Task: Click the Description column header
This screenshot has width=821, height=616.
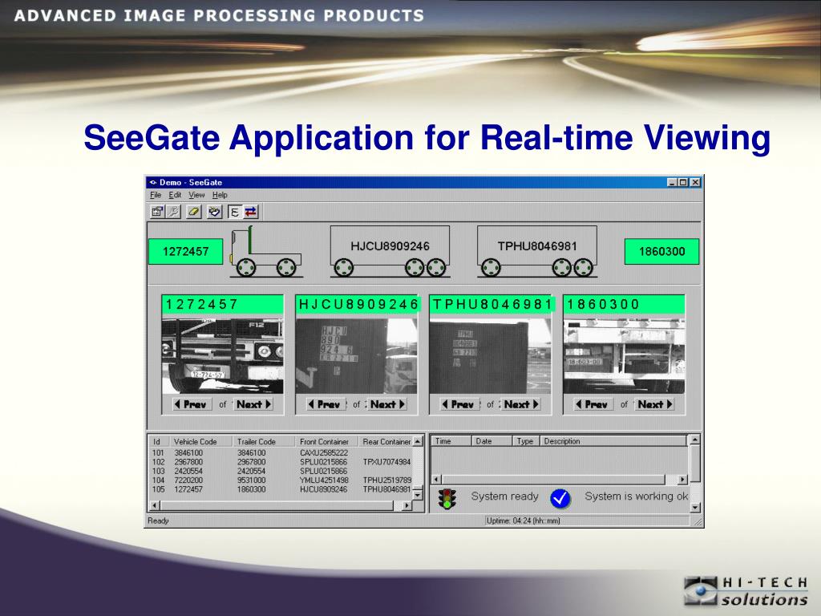Action: pyautogui.click(x=613, y=441)
